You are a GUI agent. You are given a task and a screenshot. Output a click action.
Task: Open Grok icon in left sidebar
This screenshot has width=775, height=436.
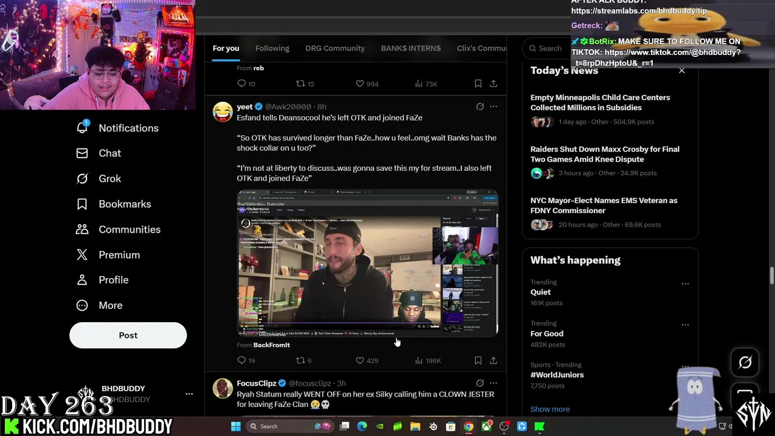(x=82, y=179)
